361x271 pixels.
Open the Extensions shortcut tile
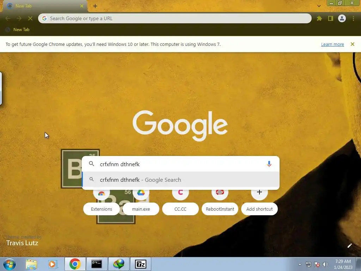(102, 209)
